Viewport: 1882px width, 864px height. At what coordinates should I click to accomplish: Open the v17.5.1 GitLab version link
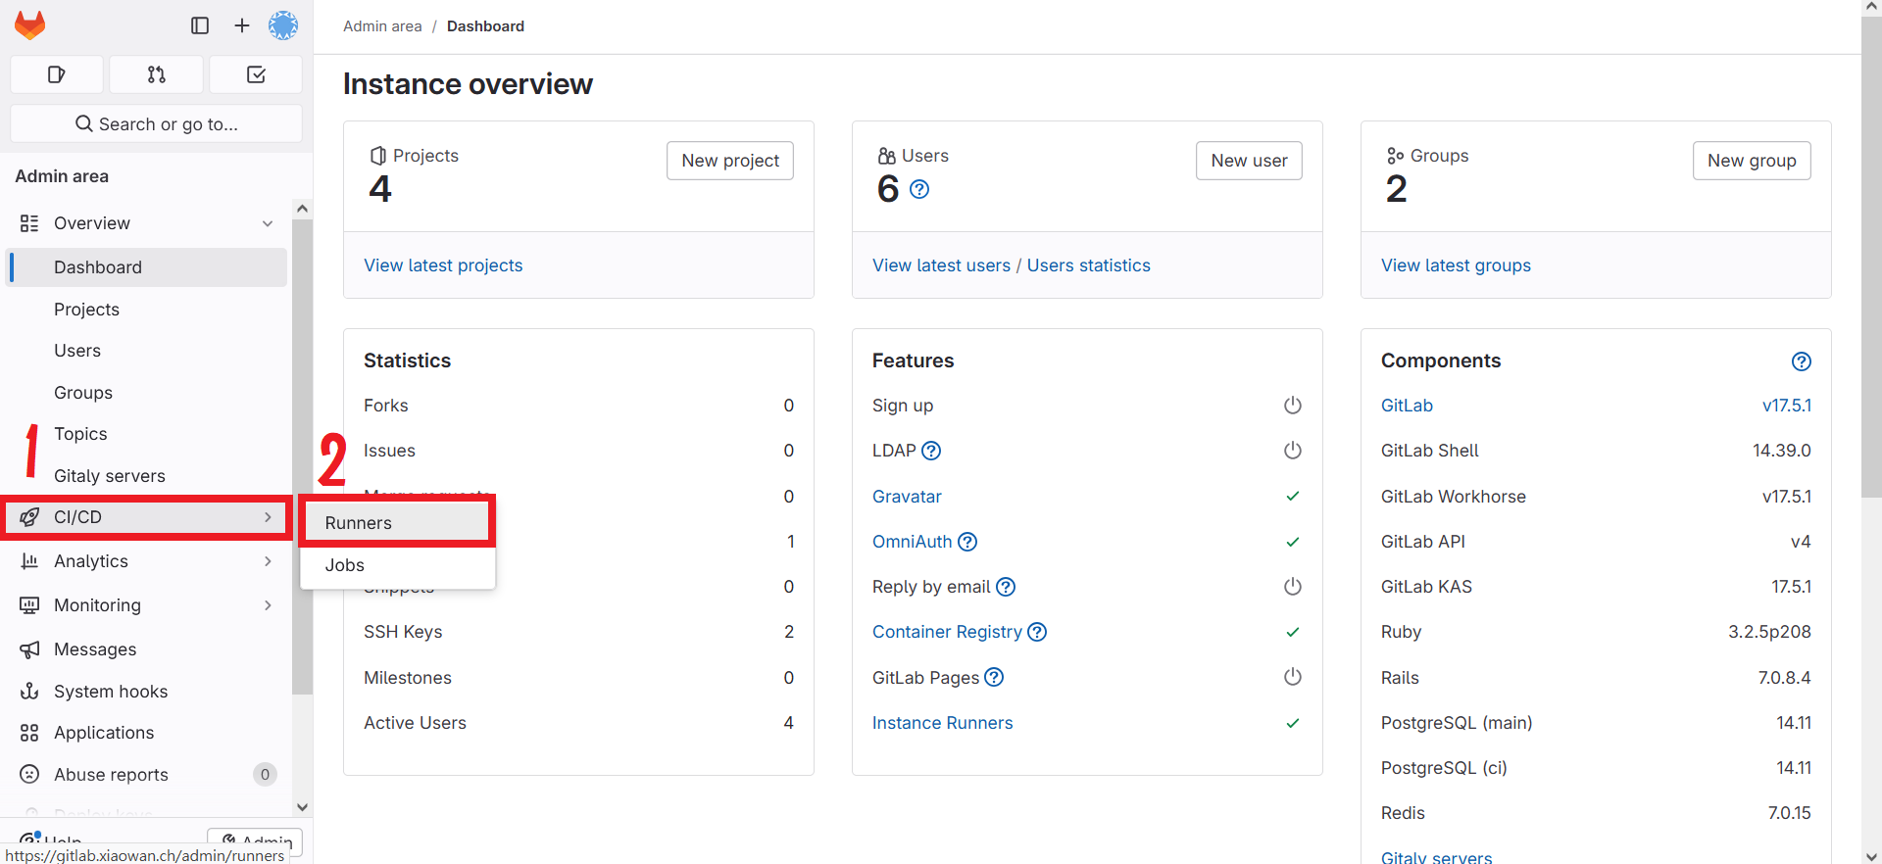tap(1787, 406)
